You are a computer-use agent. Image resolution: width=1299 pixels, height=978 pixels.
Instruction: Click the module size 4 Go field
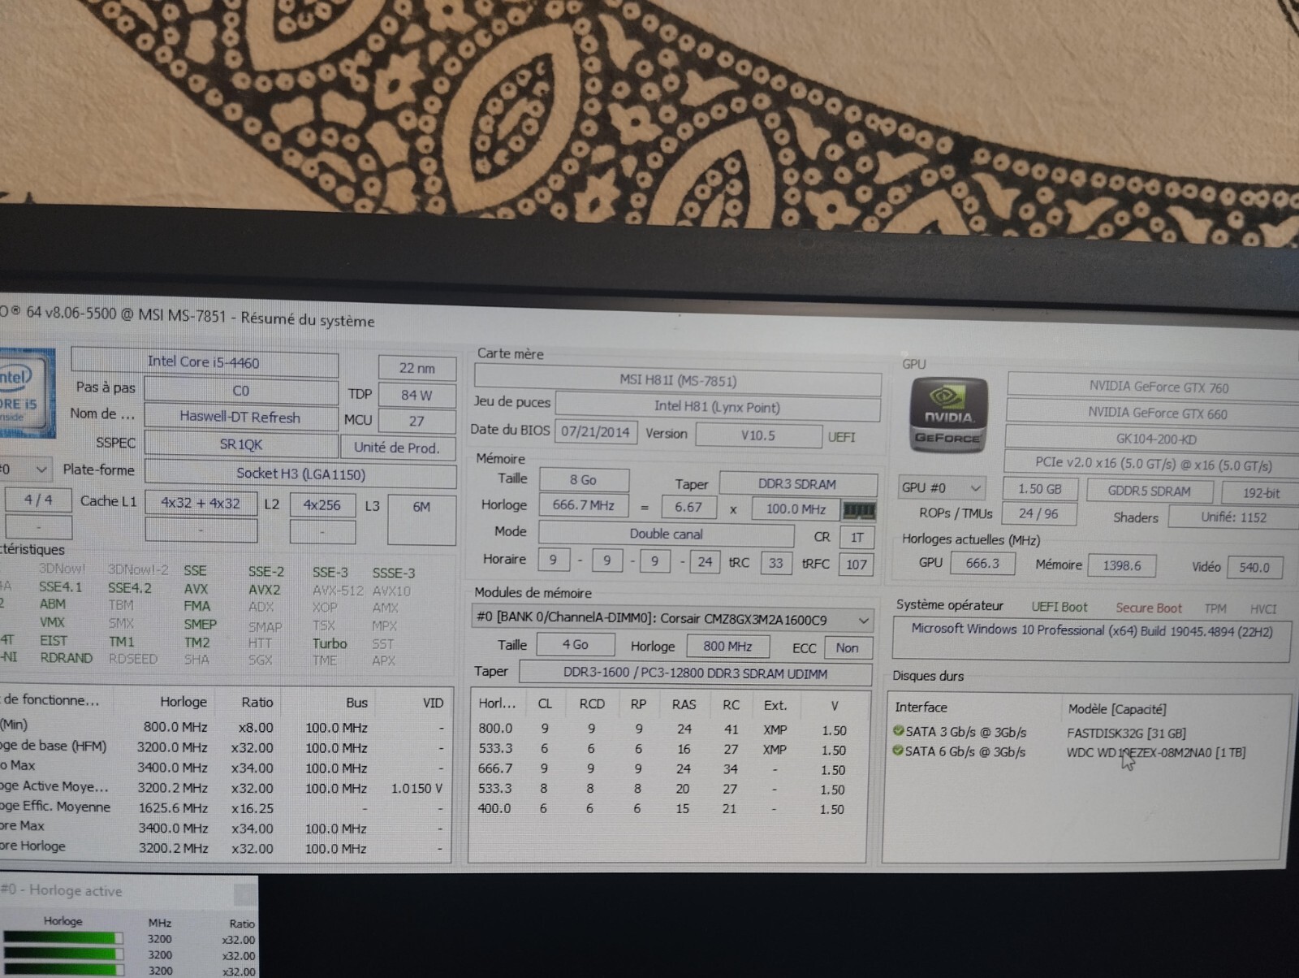(x=576, y=644)
